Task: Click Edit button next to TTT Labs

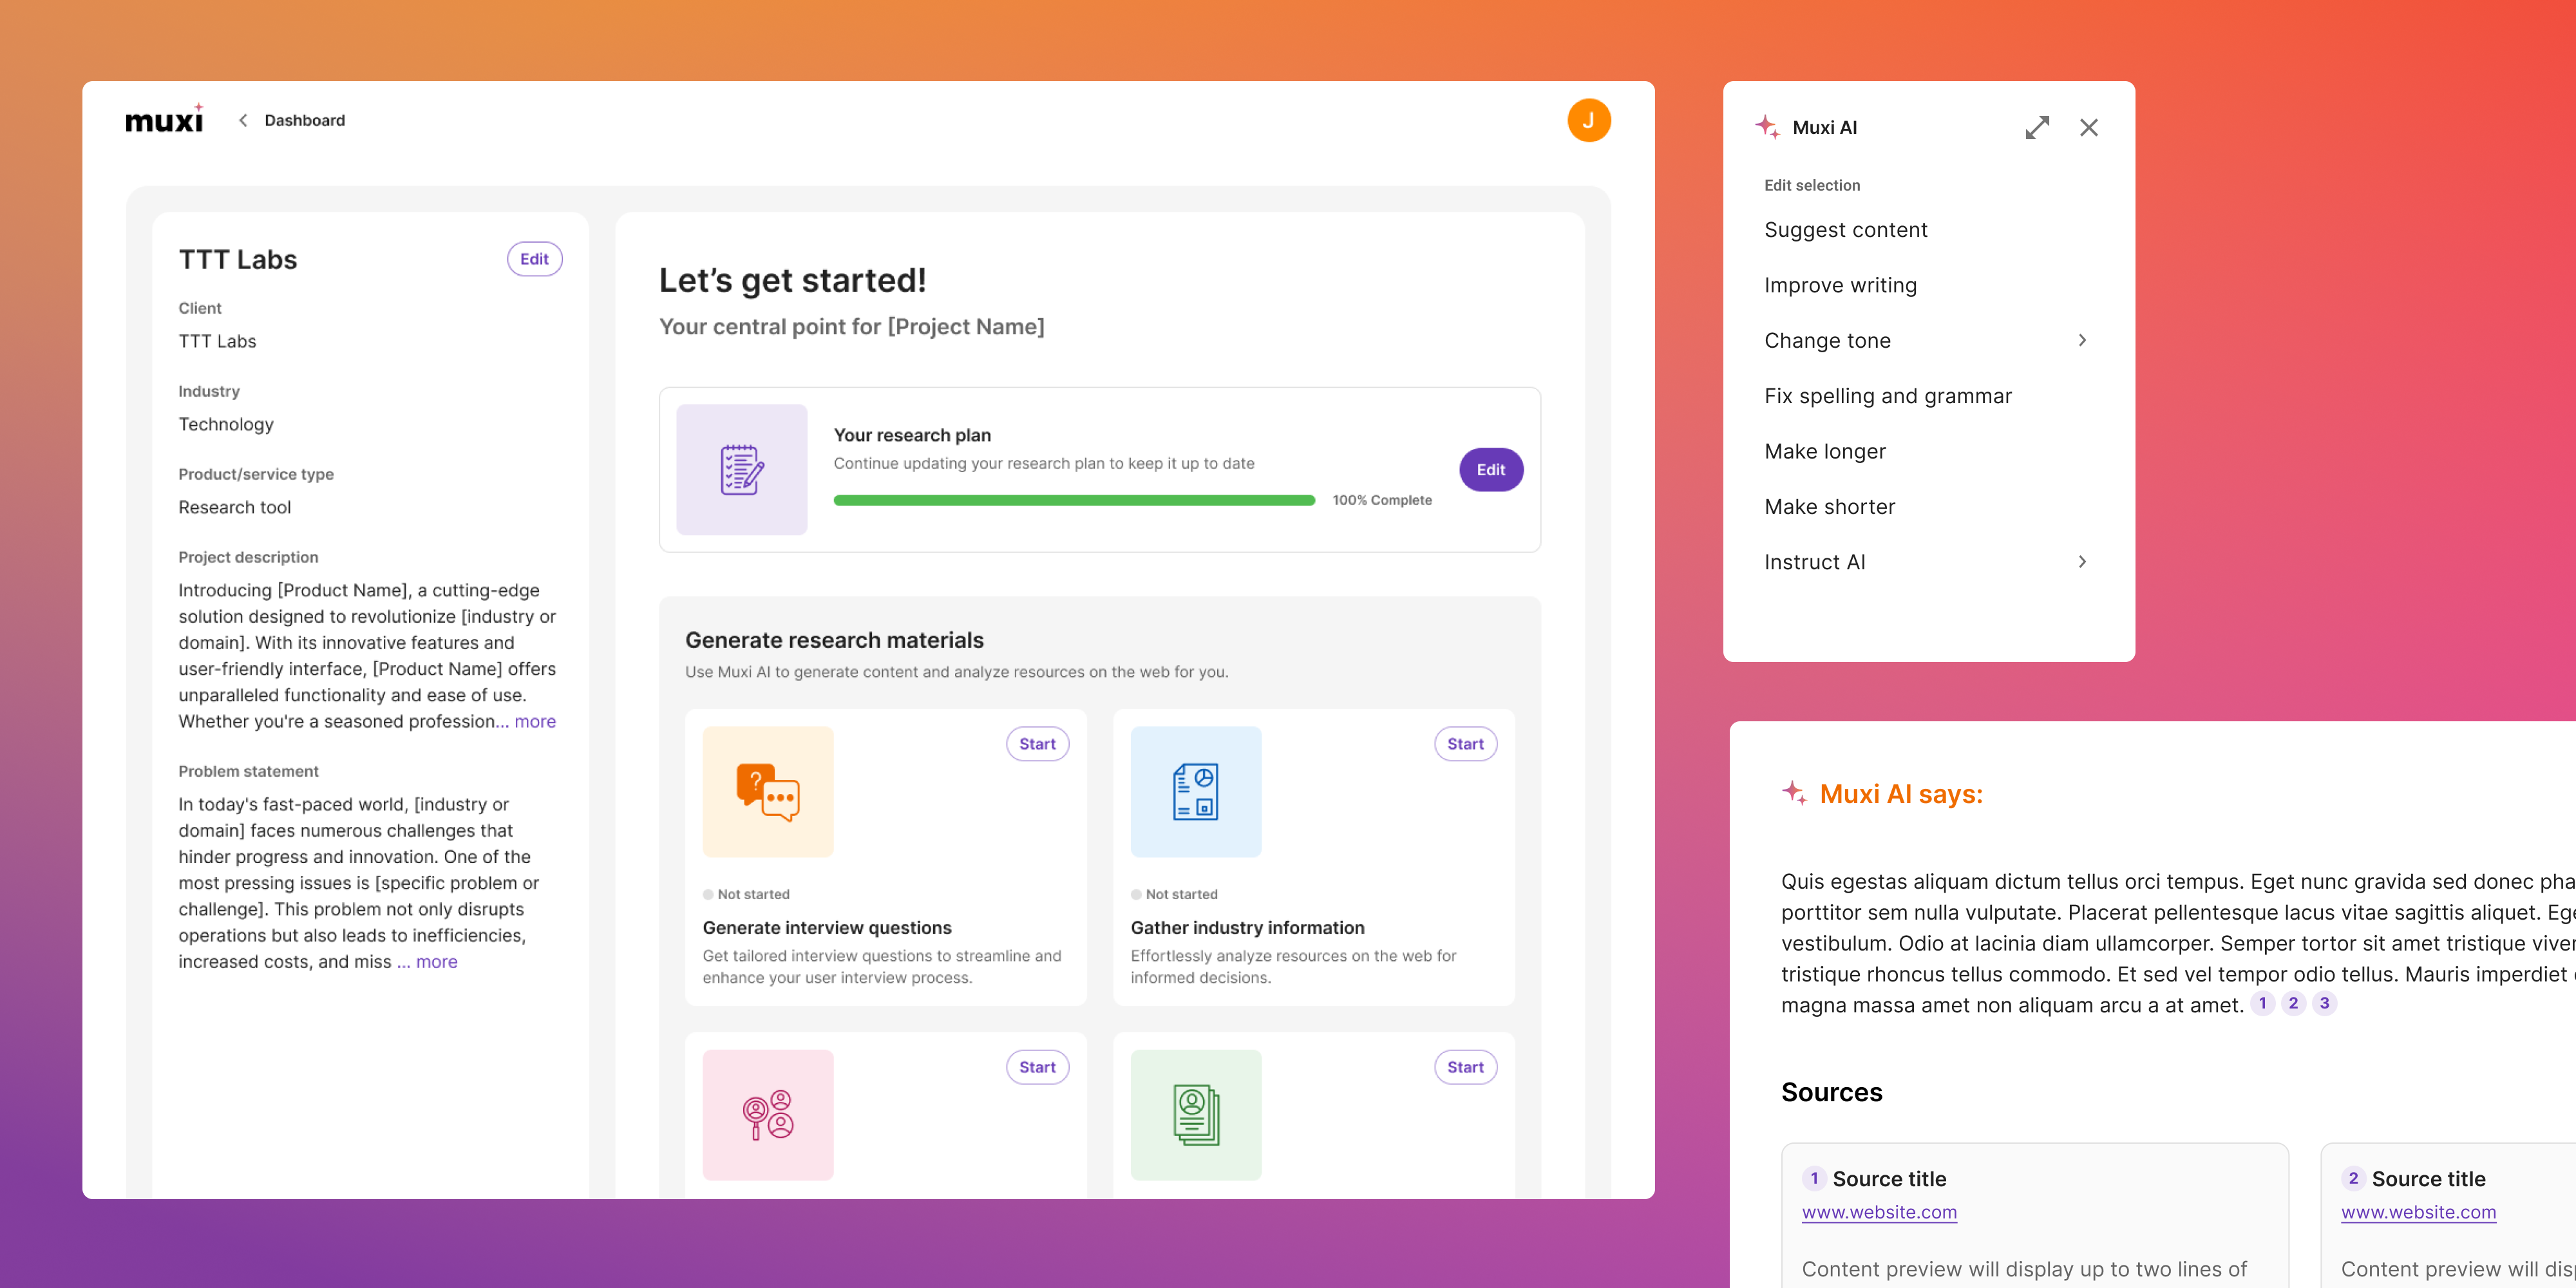Action: (534, 259)
